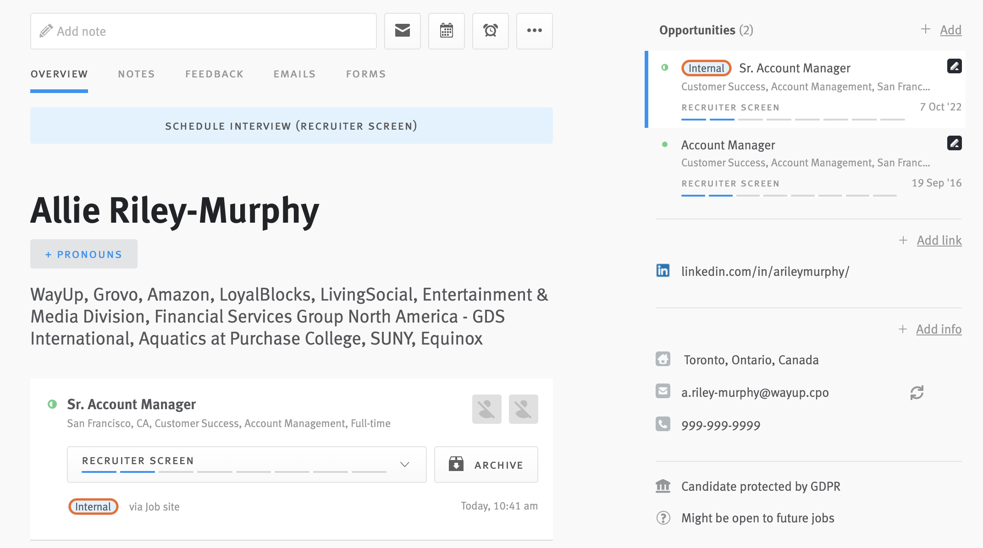
Task: Click the LinkedIn logo icon
Action: (663, 271)
